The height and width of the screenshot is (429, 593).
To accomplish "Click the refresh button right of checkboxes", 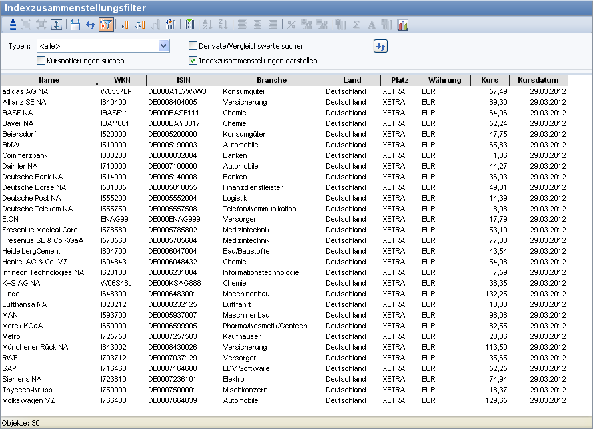I will [x=380, y=46].
